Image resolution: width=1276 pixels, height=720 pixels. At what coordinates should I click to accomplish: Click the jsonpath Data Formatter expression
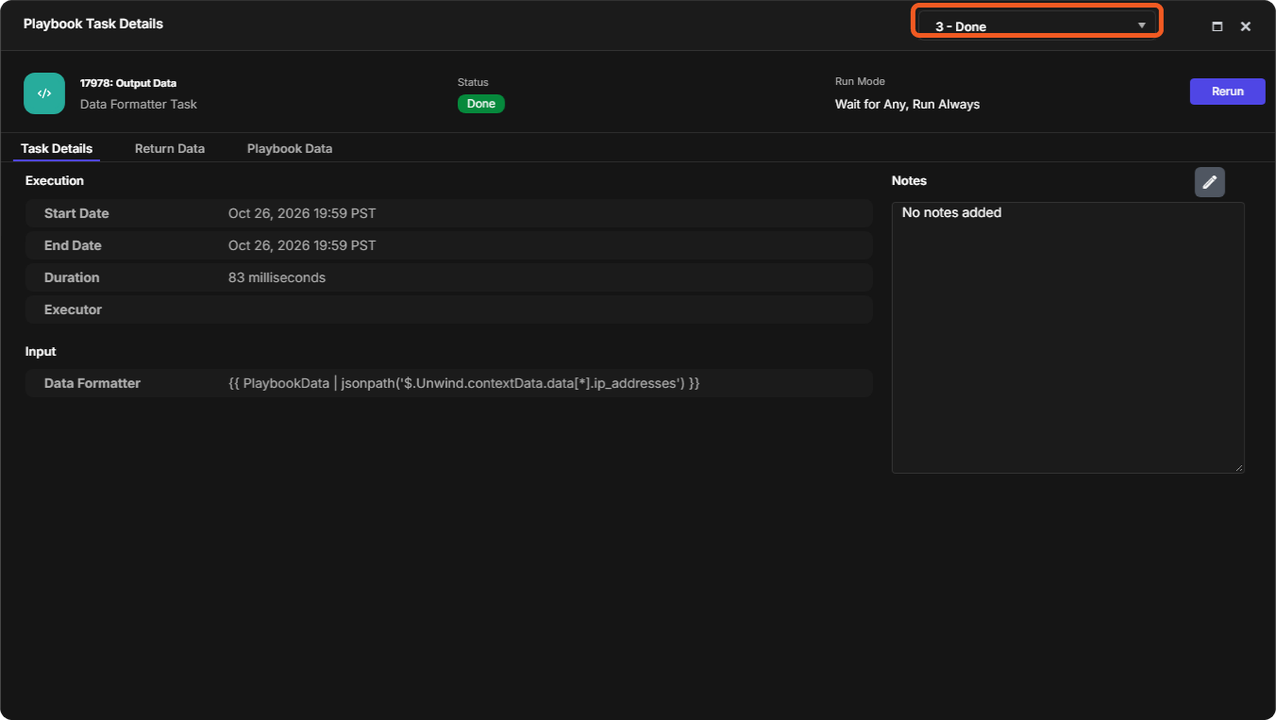463,383
